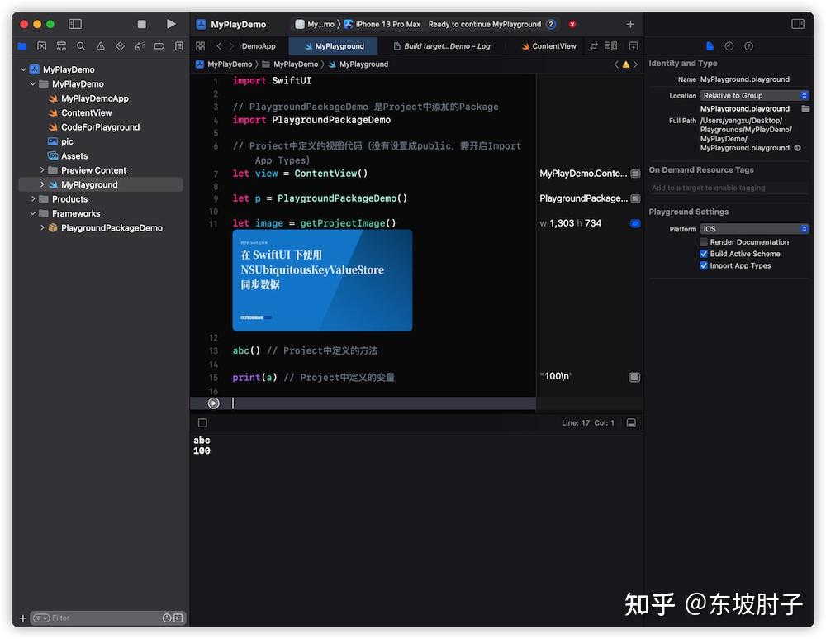Toggle the console filter square button
This screenshot has height=639, width=826.
(202, 423)
